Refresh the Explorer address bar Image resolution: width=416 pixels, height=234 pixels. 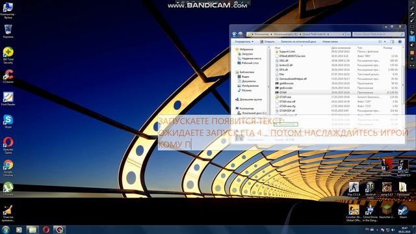coord(348,34)
